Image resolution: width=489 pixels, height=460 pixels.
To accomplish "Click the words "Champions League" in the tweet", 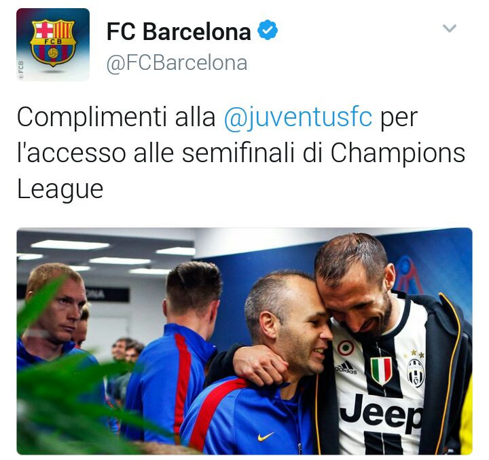I will 240,171.
